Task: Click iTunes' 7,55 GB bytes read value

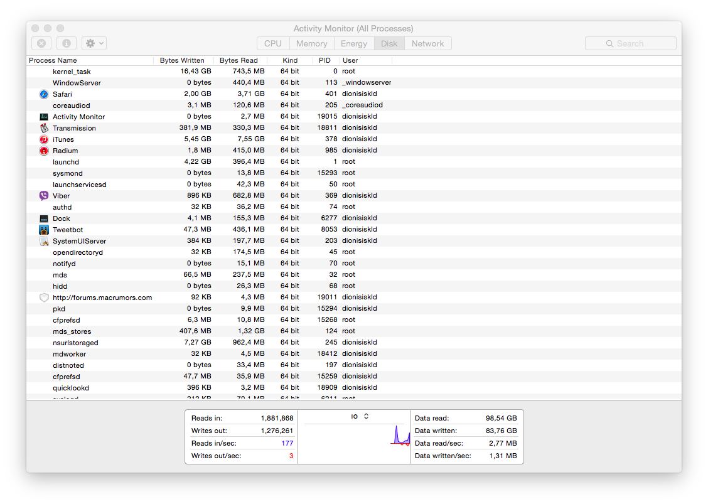Action: 251,139
